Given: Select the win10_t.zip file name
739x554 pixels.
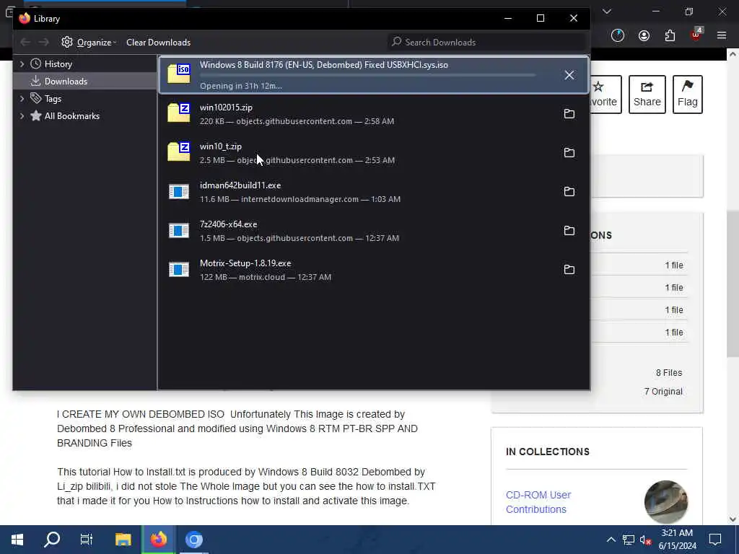Looking at the screenshot, I should (x=221, y=146).
